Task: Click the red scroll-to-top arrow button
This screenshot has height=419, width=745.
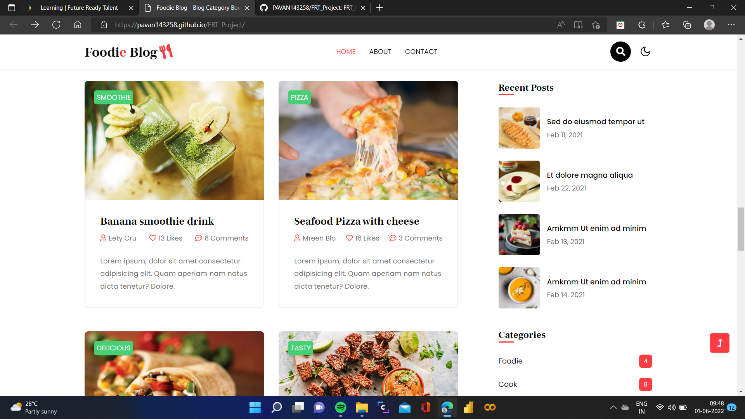Action: pos(720,343)
